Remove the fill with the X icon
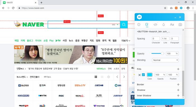Viewport: 196px width, 107px height. click(x=139, y=75)
